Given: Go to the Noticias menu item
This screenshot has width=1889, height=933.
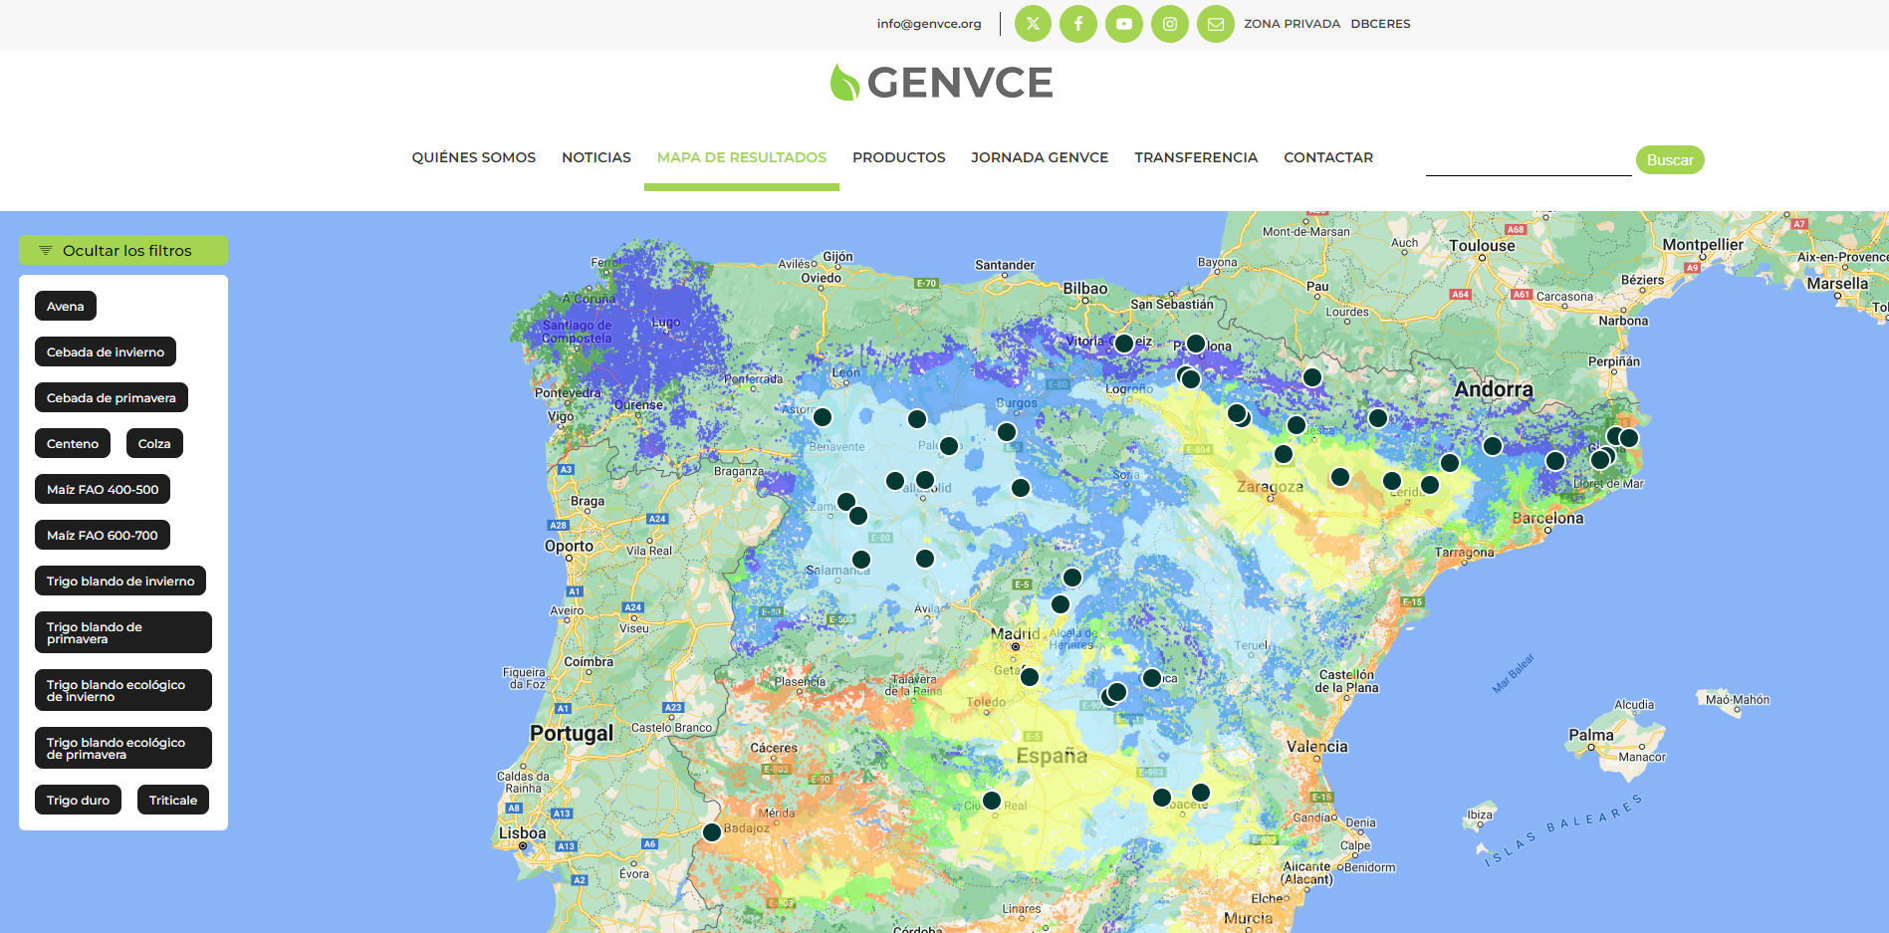Looking at the screenshot, I should 596,157.
